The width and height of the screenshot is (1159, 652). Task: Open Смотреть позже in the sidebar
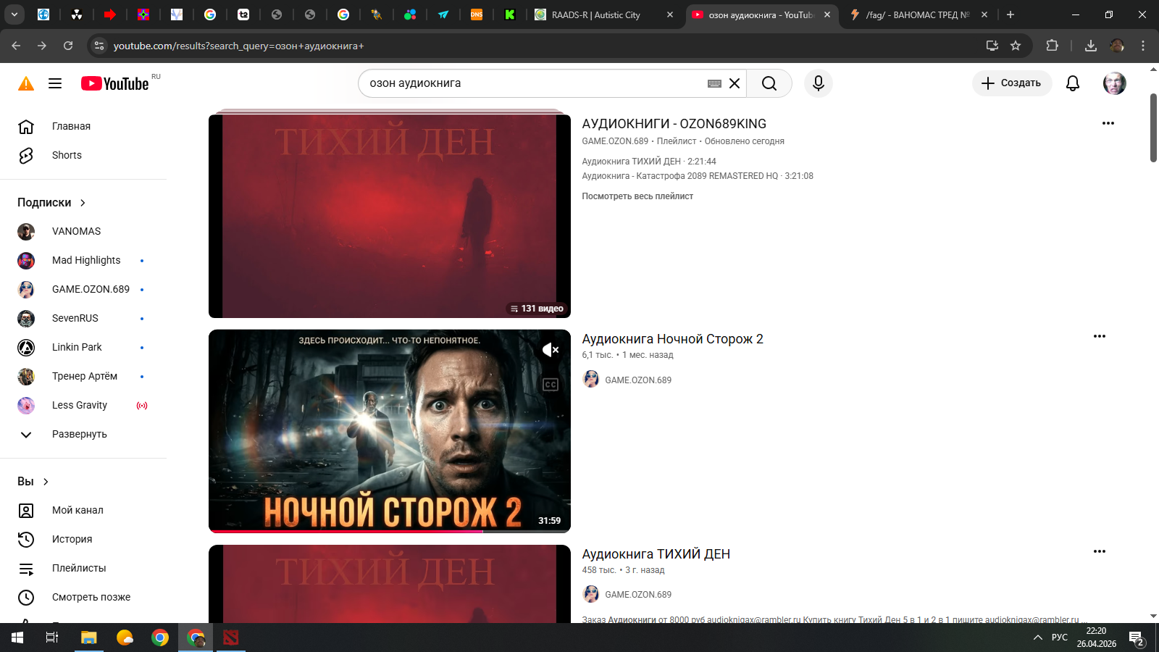click(x=91, y=598)
